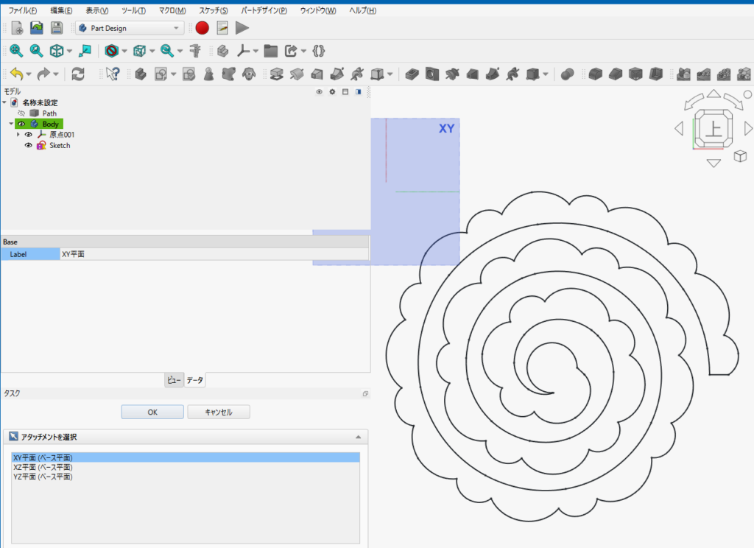The image size is (754, 548).
Task: Click the measure distance tool icon
Action: 194,51
